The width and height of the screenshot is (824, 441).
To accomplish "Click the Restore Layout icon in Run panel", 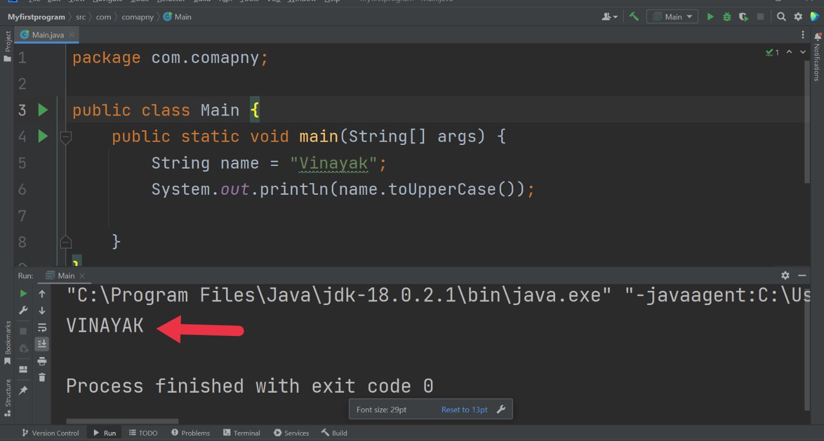I will [23, 369].
